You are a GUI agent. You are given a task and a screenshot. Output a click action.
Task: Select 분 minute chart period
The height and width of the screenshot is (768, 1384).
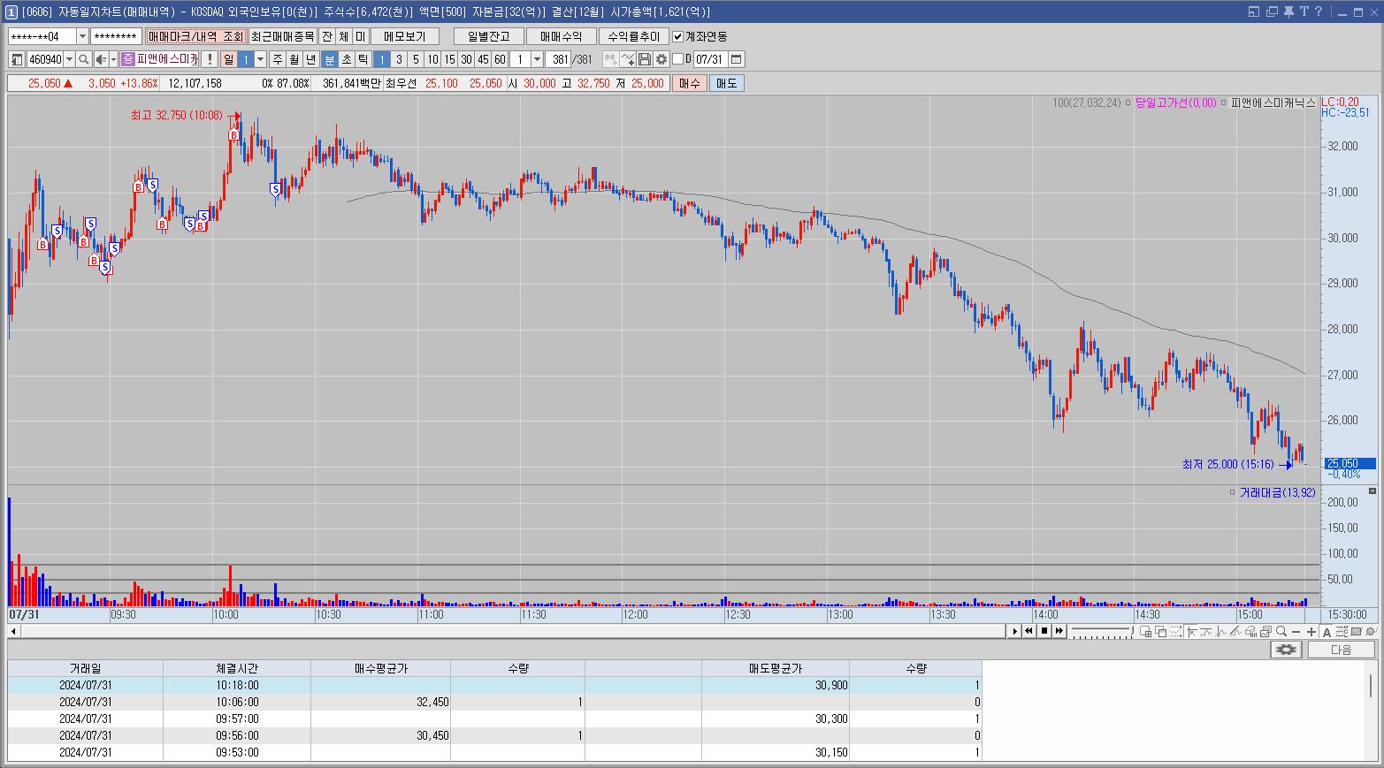tap(329, 59)
